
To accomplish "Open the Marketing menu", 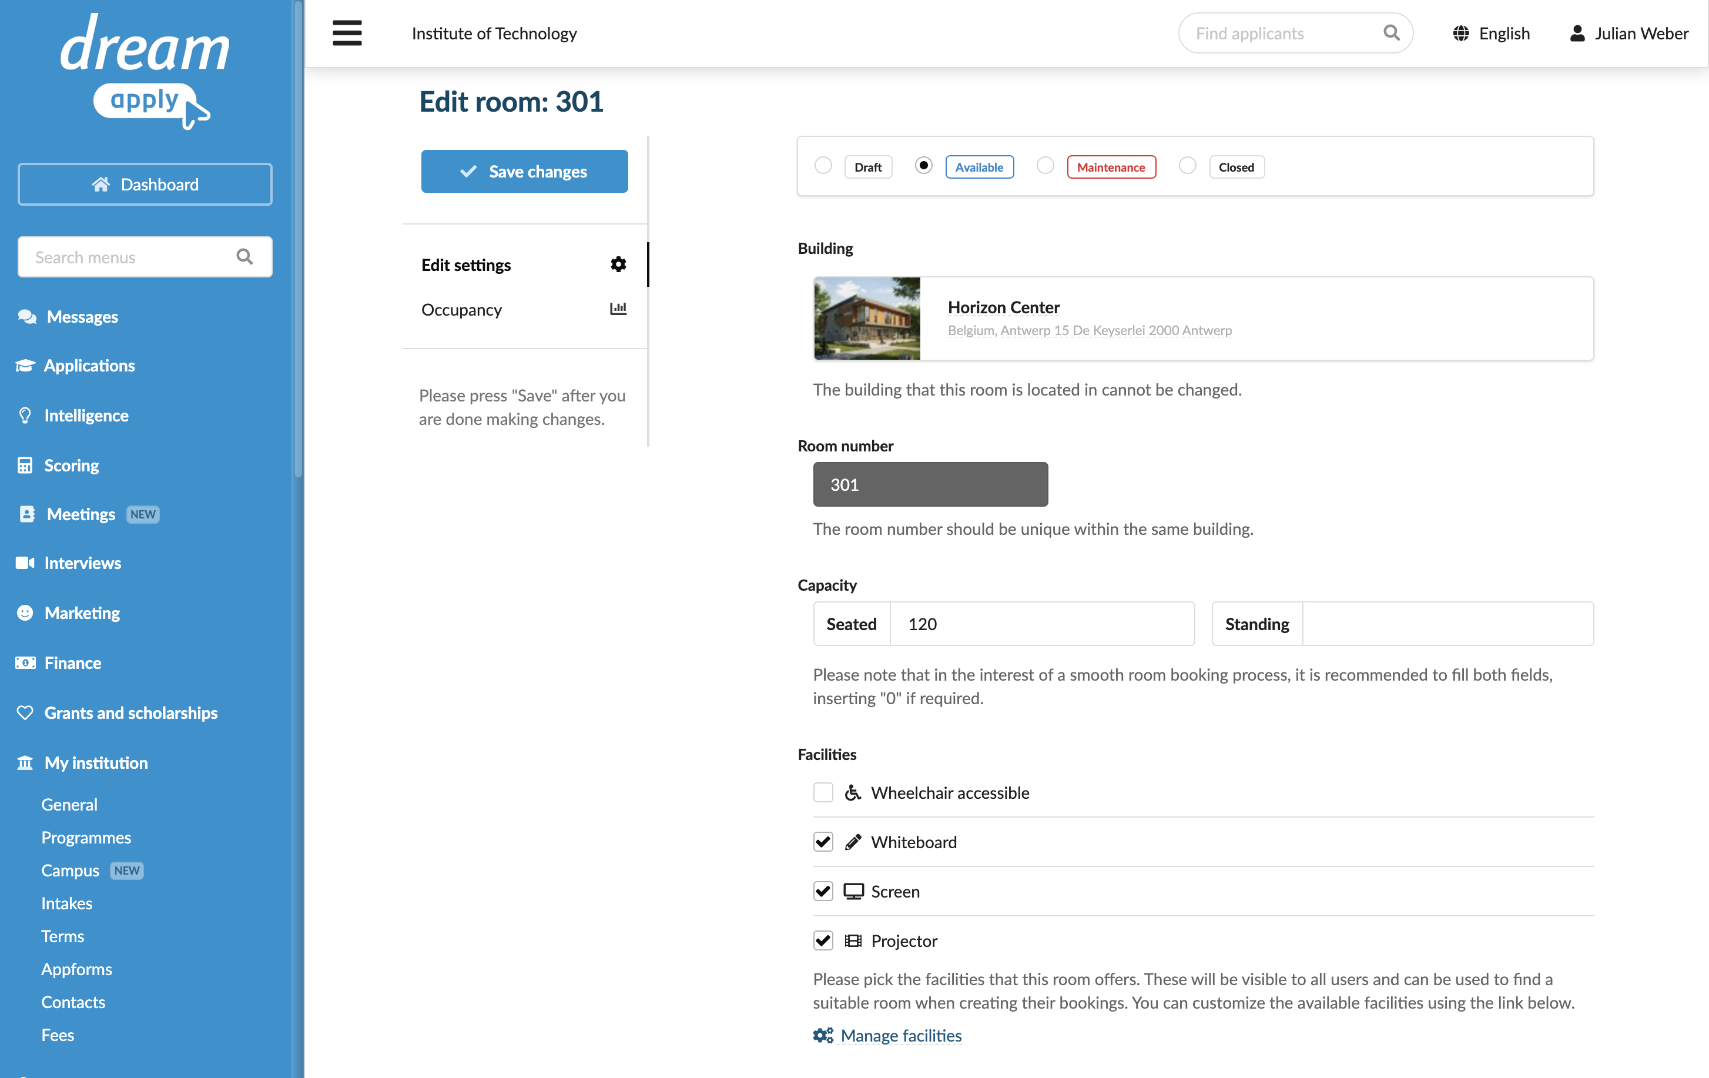I will [x=82, y=612].
